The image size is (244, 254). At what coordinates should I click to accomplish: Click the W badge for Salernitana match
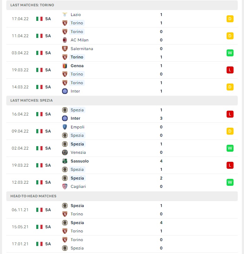230,53
